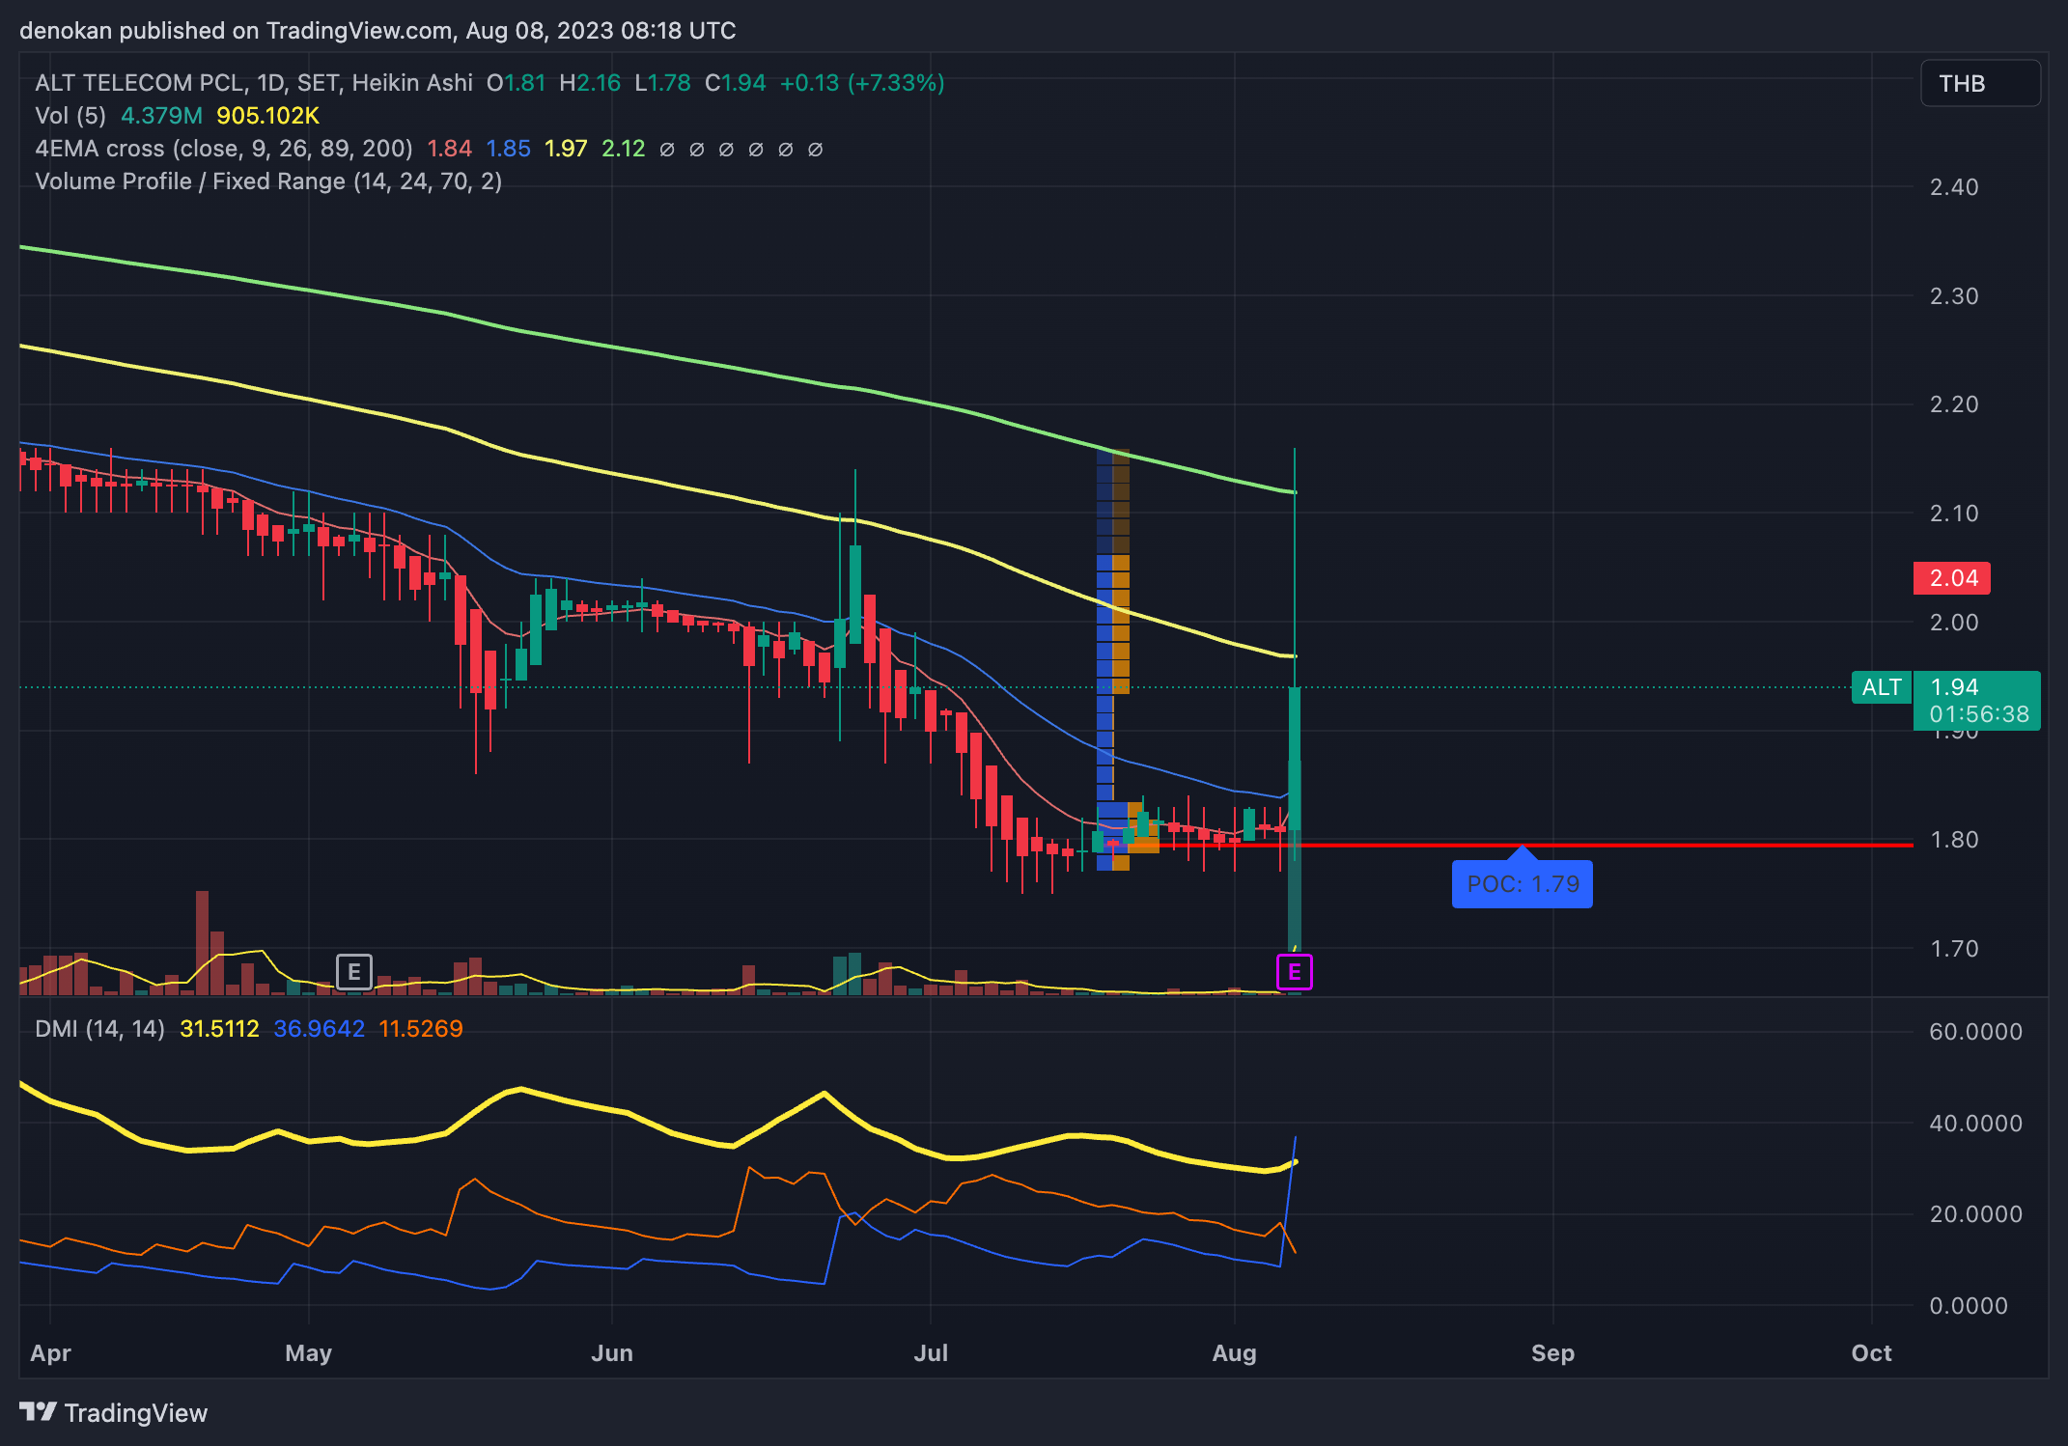Click the POC: 1.79 label

tap(1523, 884)
